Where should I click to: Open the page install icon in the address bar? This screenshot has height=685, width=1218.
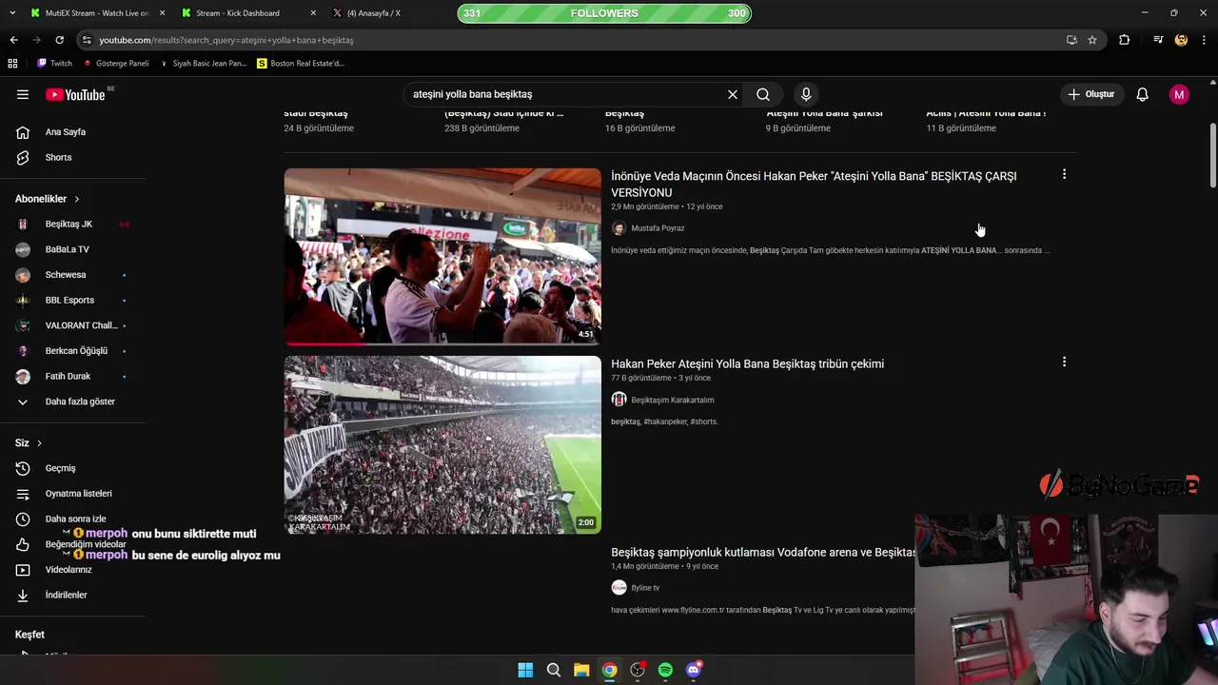[1071, 40]
